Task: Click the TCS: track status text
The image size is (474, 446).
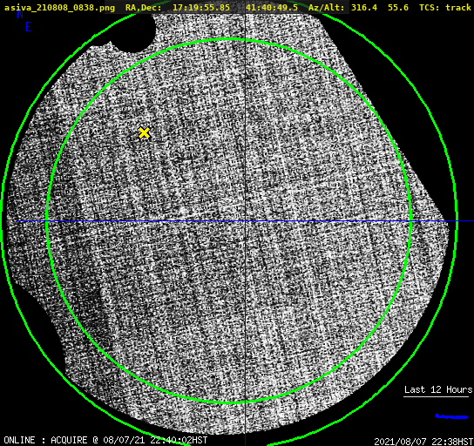Action: 445,8
